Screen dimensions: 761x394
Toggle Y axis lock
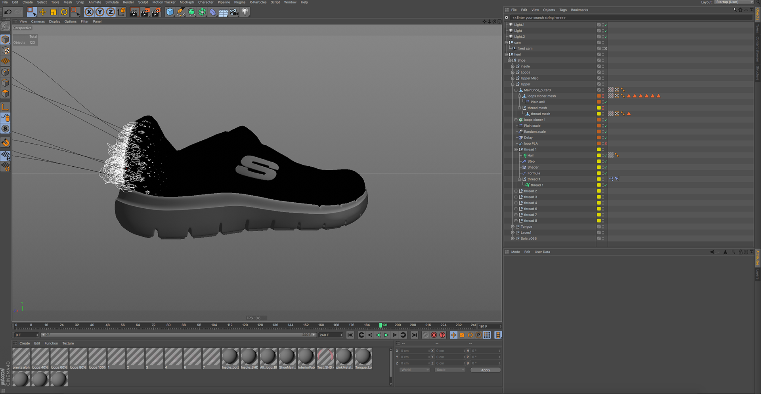point(100,12)
